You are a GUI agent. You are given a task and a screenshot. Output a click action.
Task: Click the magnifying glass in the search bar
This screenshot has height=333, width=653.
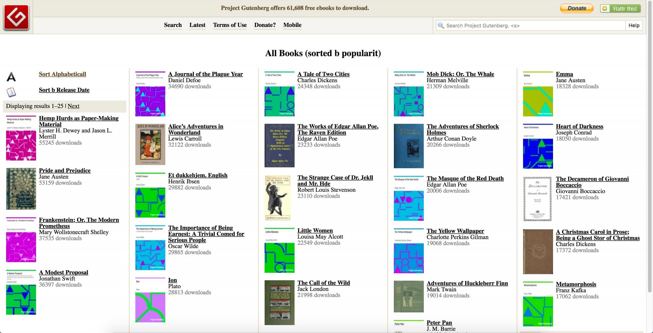click(442, 25)
